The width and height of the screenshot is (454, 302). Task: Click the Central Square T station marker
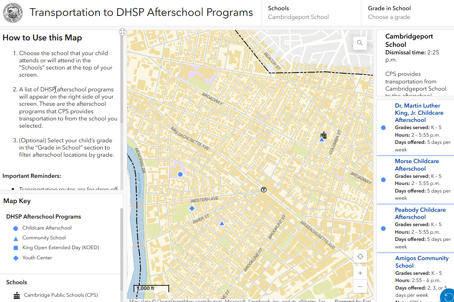pyautogui.click(x=264, y=190)
